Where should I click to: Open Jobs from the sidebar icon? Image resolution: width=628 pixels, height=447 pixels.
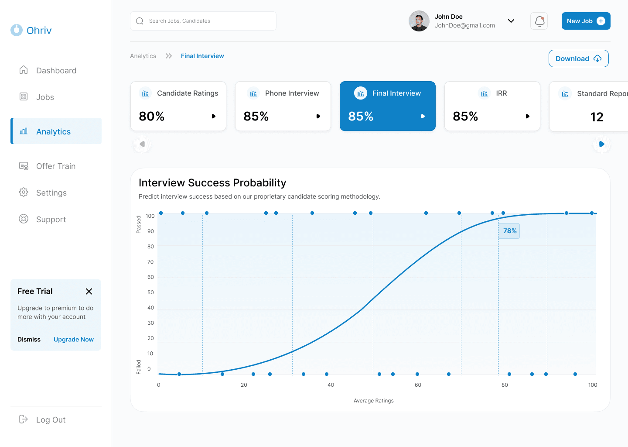(24, 97)
